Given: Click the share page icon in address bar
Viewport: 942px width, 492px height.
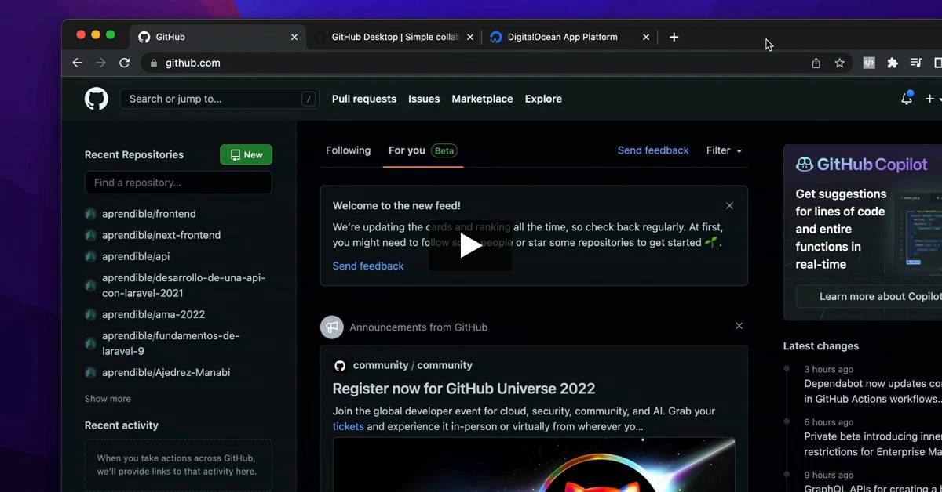Looking at the screenshot, I should tap(816, 63).
